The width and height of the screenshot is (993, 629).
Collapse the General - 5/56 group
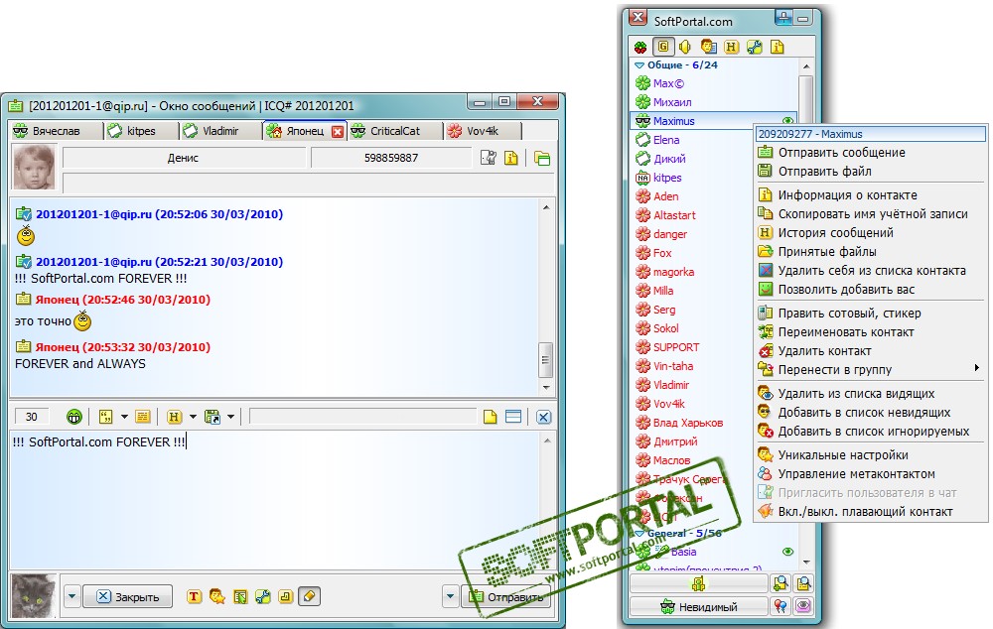pyautogui.click(x=638, y=534)
